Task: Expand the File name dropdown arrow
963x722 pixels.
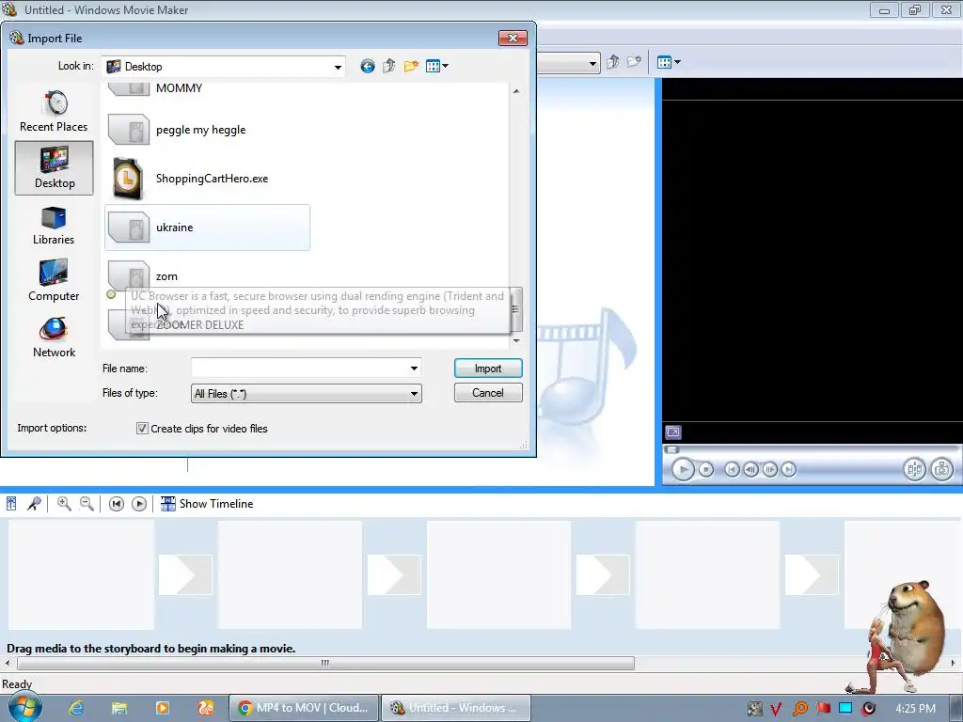Action: point(414,369)
